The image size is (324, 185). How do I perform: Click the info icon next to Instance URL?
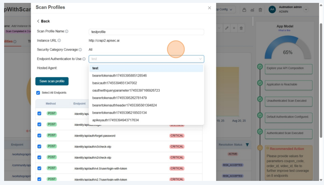(x=59, y=40)
